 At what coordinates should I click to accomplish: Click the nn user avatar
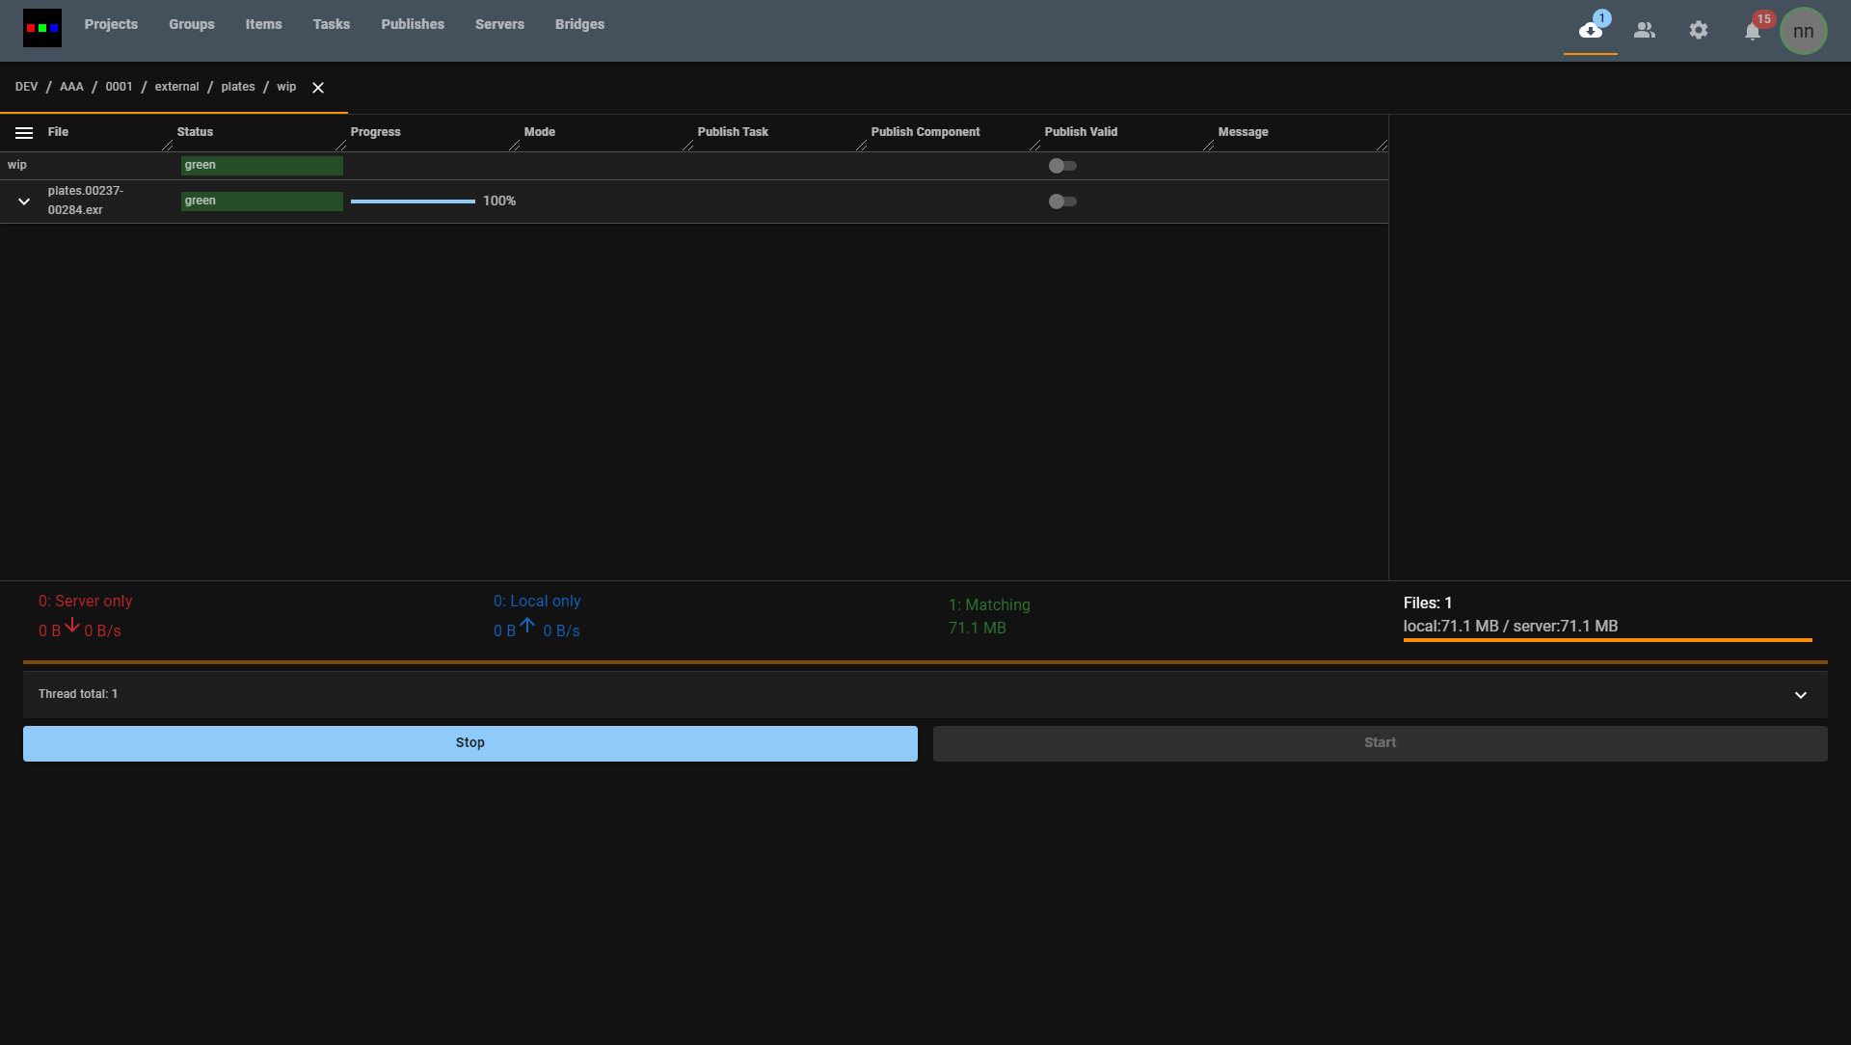[1803, 31]
